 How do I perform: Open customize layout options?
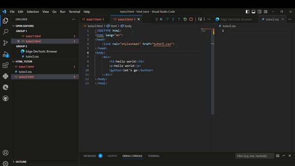click(265, 12)
